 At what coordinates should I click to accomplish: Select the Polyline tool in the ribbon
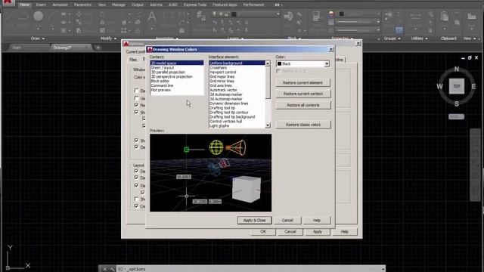[x=23, y=16]
